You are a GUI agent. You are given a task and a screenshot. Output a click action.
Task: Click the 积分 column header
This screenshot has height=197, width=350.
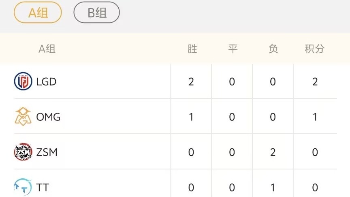314,49
